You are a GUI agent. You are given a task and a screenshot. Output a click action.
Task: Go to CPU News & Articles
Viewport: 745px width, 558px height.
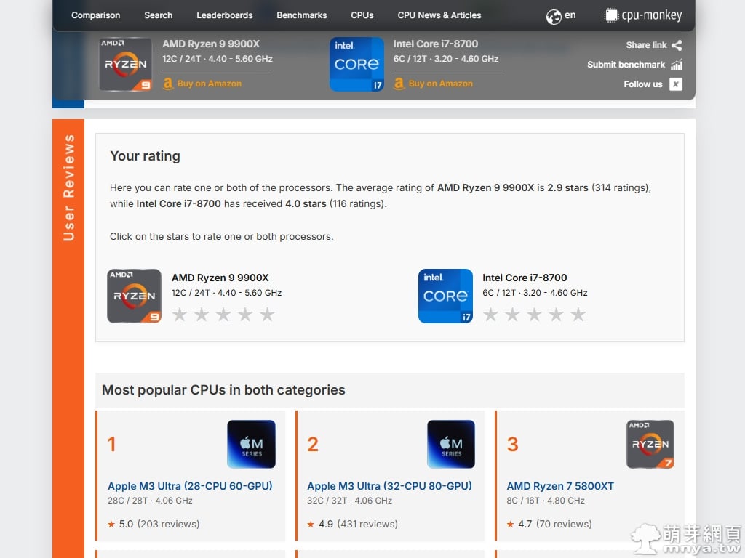click(x=439, y=15)
